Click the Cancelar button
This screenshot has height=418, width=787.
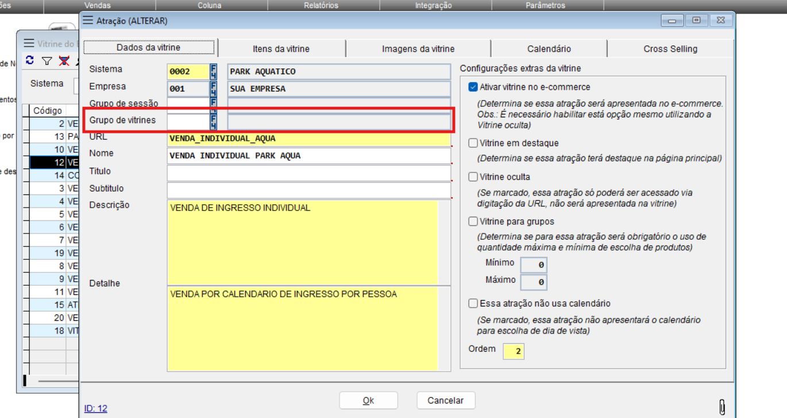coord(446,400)
